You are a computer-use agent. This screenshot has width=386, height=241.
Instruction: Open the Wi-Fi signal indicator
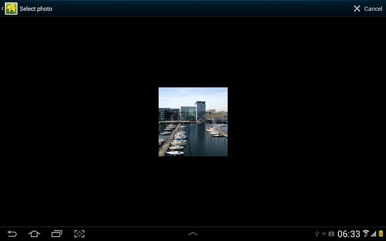365,234
